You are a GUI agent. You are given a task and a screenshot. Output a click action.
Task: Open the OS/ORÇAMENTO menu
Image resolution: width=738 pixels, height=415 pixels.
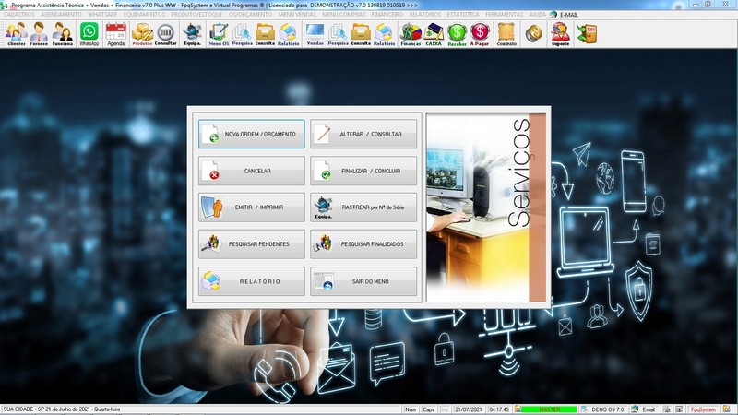tap(250, 15)
